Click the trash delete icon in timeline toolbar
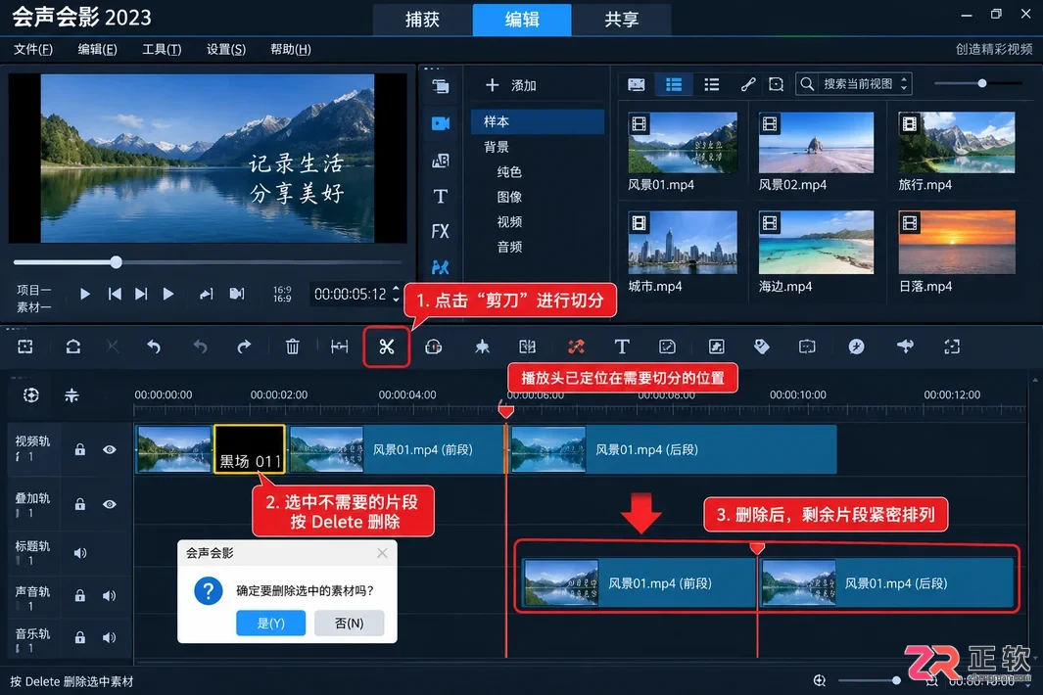This screenshot has width=1043, height=695. [292, 347]
